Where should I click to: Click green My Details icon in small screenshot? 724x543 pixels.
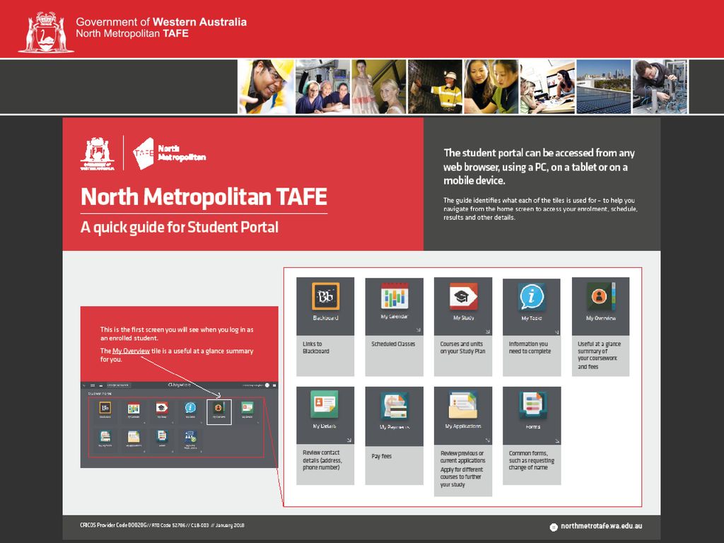pyautogui.click(x=247, y=408)
